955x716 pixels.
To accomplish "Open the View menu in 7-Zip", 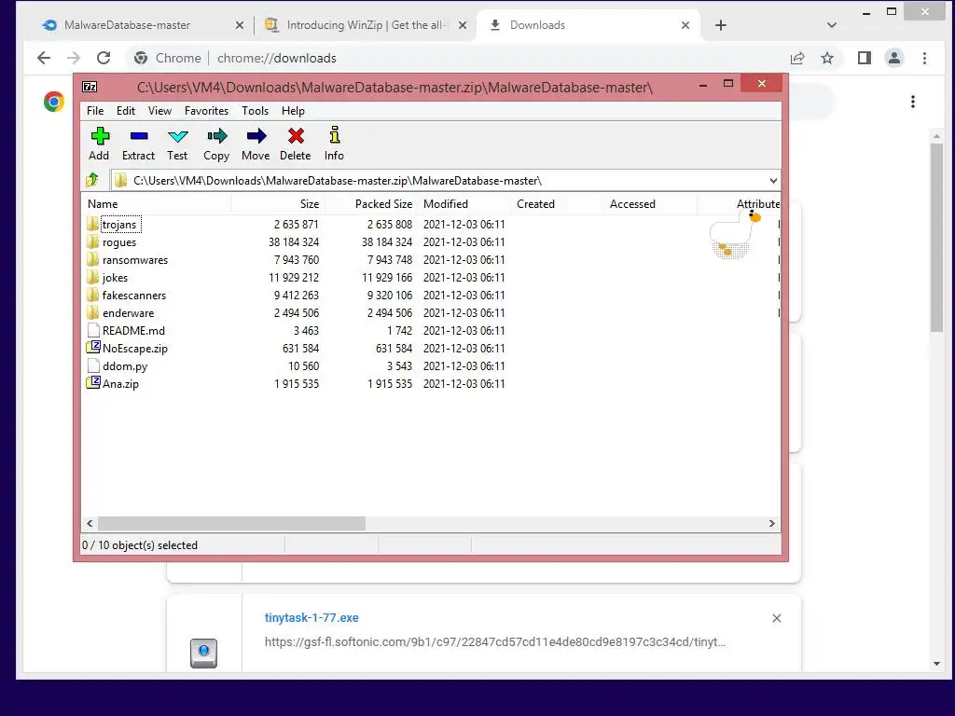I will [159, 111].
